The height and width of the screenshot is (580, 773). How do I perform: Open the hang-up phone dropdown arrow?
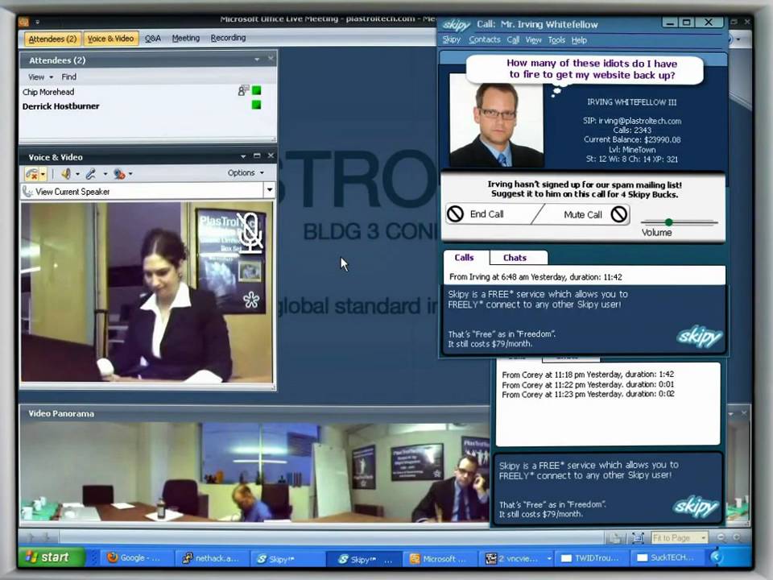(x=43, y=174)
